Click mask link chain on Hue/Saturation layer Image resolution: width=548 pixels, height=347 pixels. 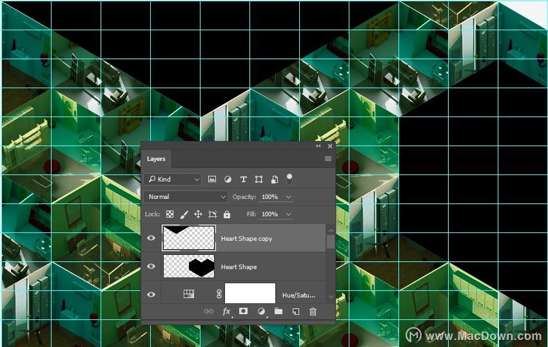click(219, 294)
